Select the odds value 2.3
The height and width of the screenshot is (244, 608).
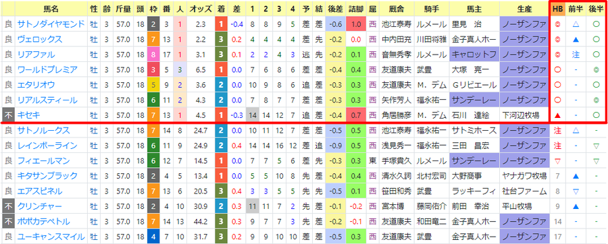click(x=201, y=24)
